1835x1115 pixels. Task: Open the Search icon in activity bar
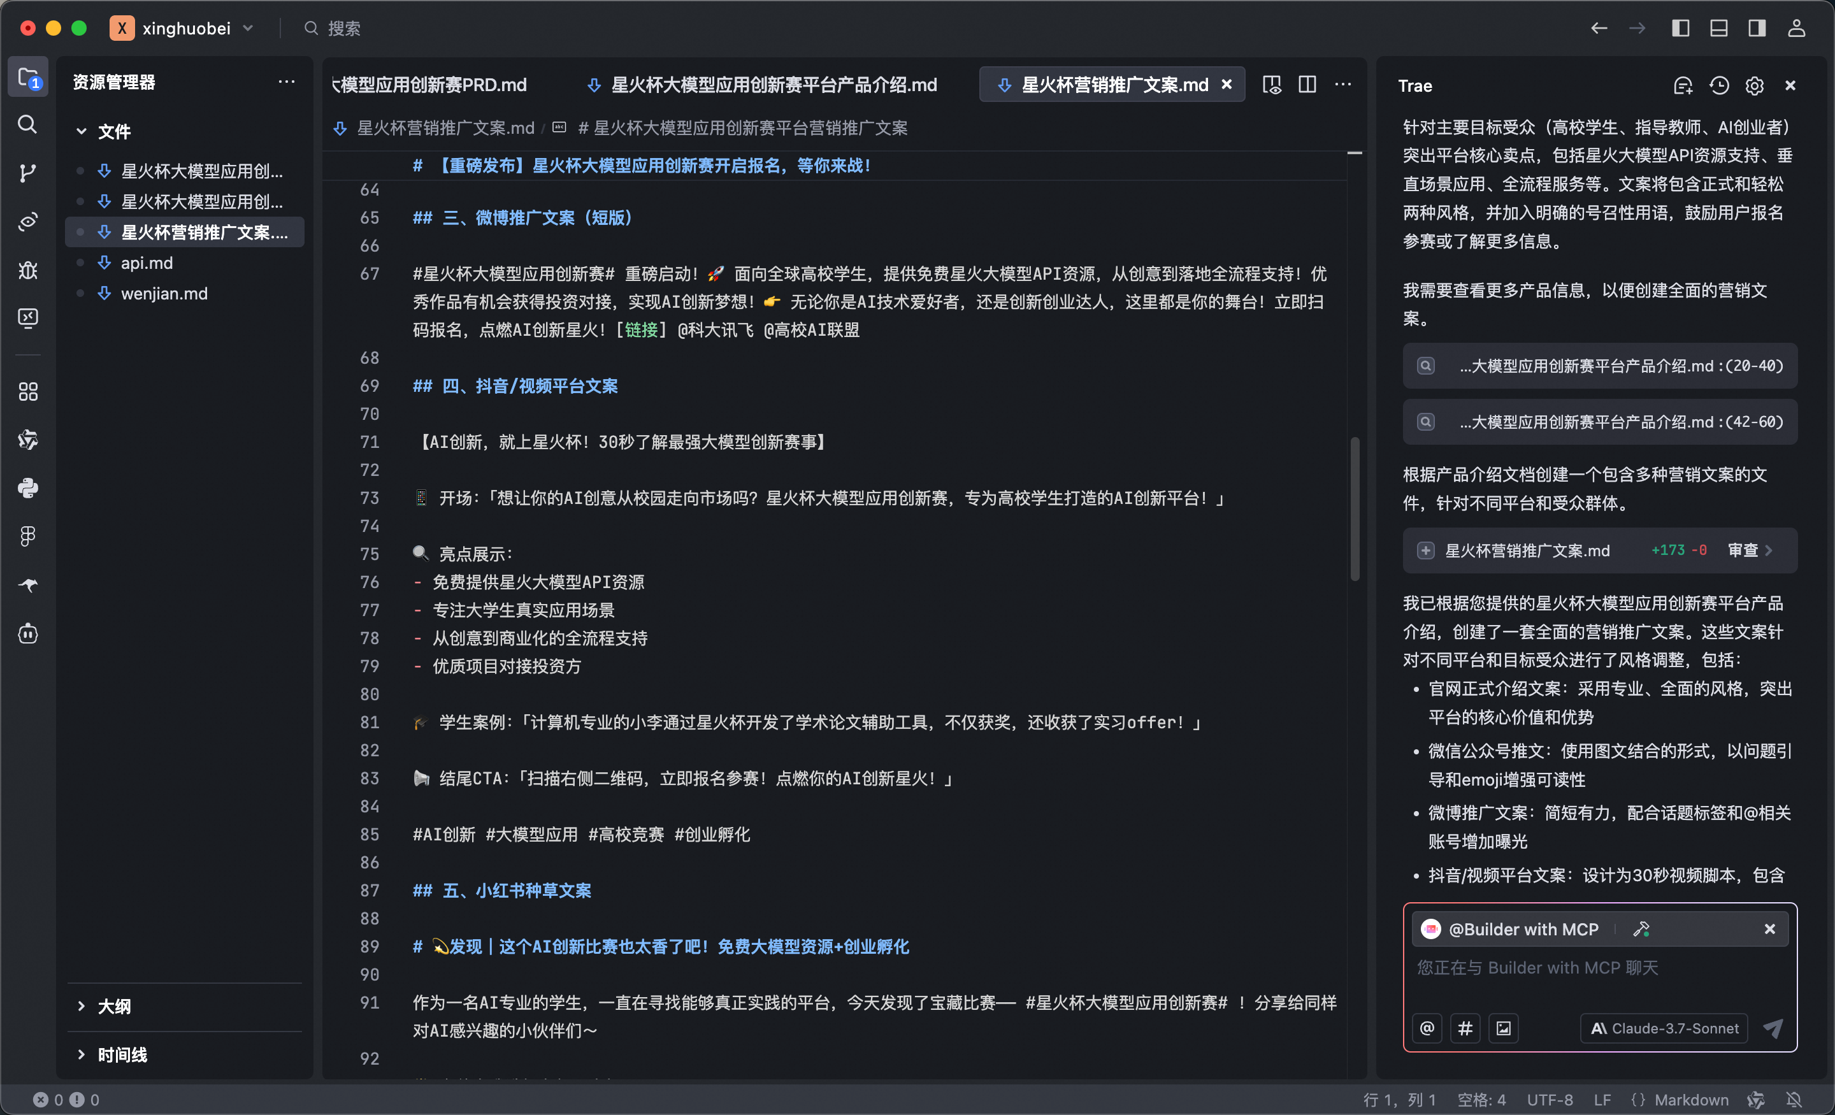[x=27, y=124]
